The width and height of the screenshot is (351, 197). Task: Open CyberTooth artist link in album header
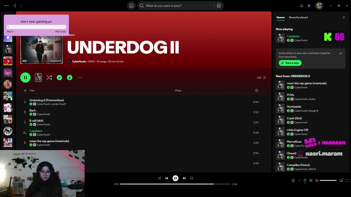pos(79,62)
